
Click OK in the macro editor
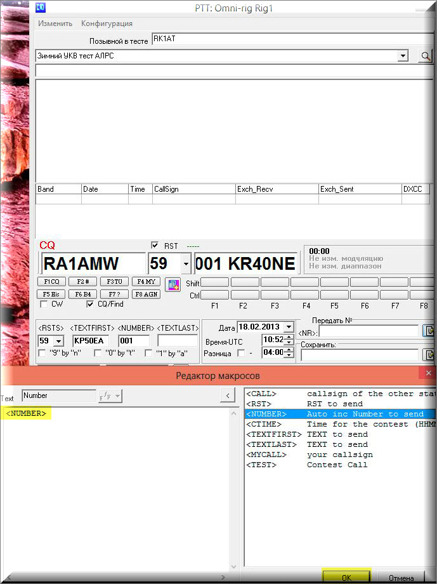346,578
